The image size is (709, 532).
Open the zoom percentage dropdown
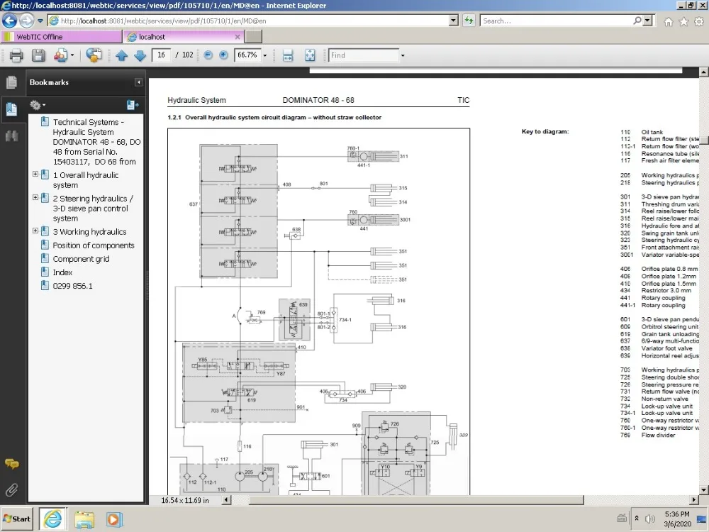coord(265,55)
